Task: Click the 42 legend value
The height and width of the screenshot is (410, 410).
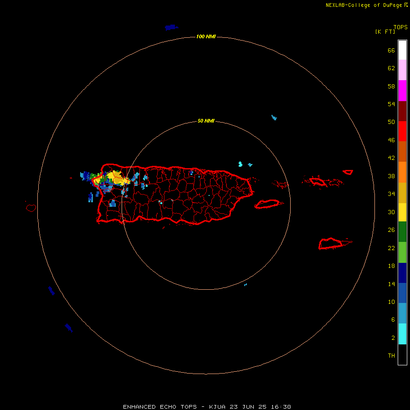Action: point(391,158)
